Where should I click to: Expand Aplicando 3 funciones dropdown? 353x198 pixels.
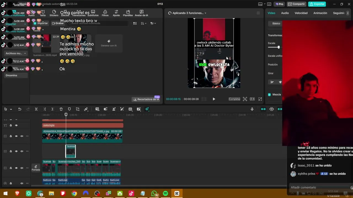(x=205, y=13)
